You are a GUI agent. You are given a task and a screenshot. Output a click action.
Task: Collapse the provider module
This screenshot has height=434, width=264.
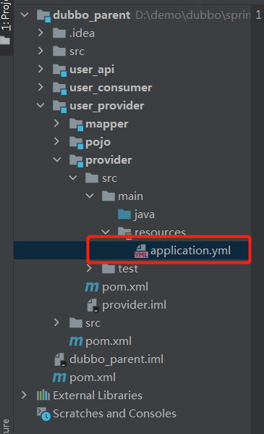pos(57,159)
